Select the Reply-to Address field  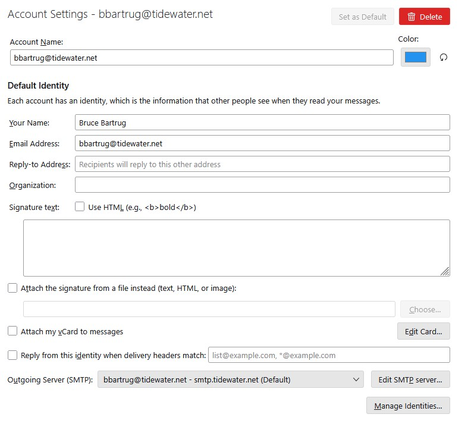point(262,164)
